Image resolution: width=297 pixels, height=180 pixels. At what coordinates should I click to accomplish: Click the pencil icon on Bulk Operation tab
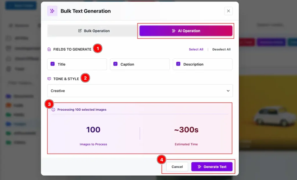(x=80, y=31)
